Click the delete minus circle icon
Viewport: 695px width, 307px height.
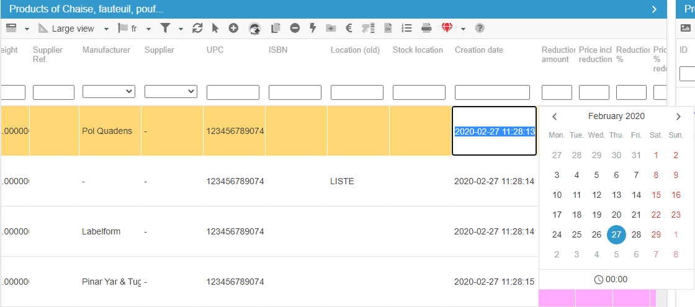[295, 28]
